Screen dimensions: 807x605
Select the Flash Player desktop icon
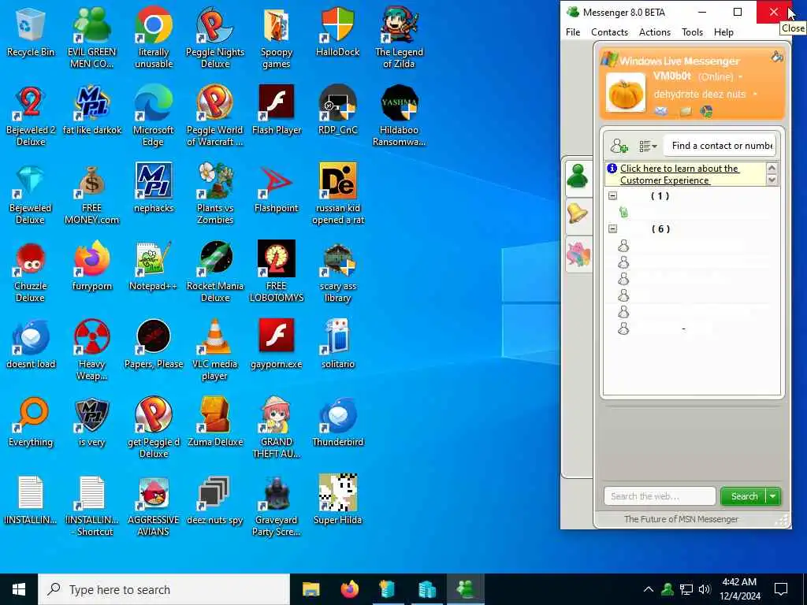[277, 110]
